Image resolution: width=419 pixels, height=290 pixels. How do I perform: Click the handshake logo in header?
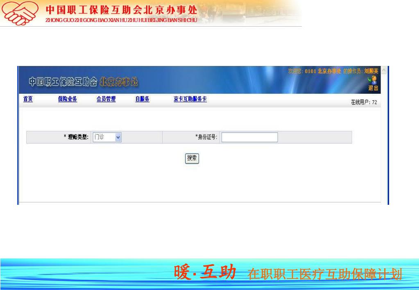point(20,13)
